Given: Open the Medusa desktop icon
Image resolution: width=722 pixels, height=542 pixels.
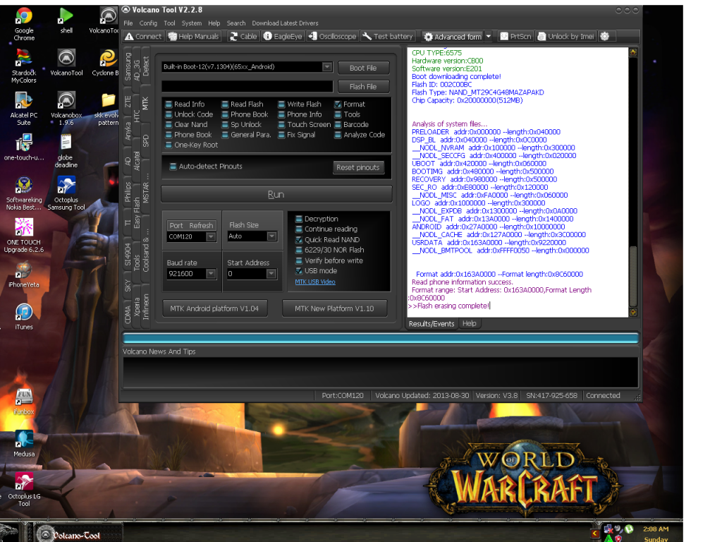Looking at the screenshot, I should click(24, 444).
